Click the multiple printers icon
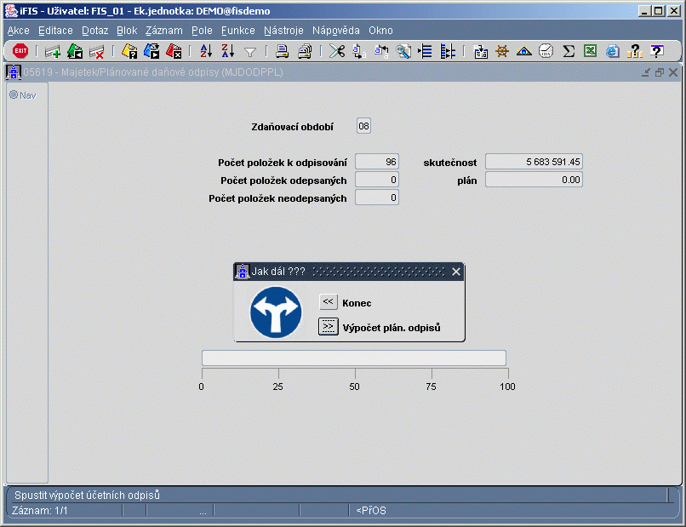Viewport: 686px width, 527px height. pos(305,52)
